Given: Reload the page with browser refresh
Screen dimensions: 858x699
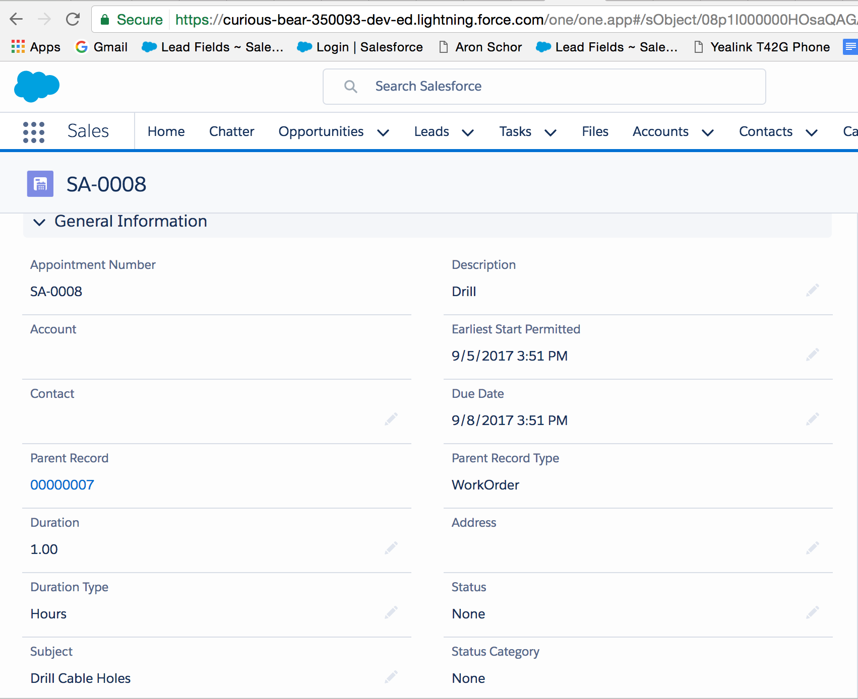Looking at the screenshot, I should coord(73,20).
